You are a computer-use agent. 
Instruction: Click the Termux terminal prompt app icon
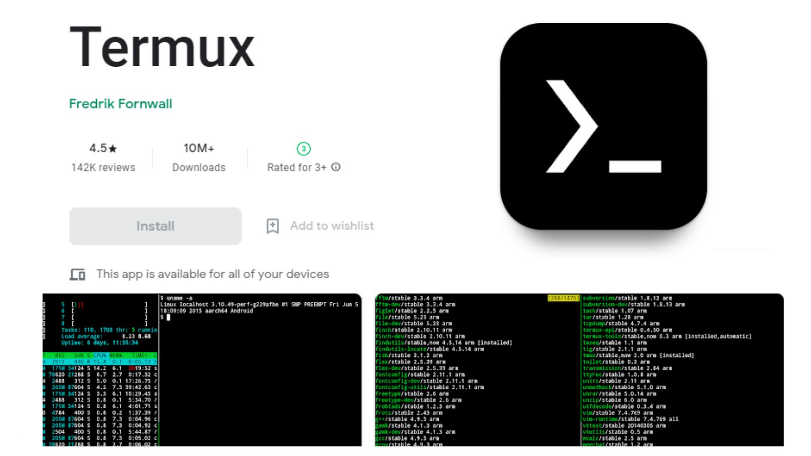pyautogui.click(x=603, y=126)
